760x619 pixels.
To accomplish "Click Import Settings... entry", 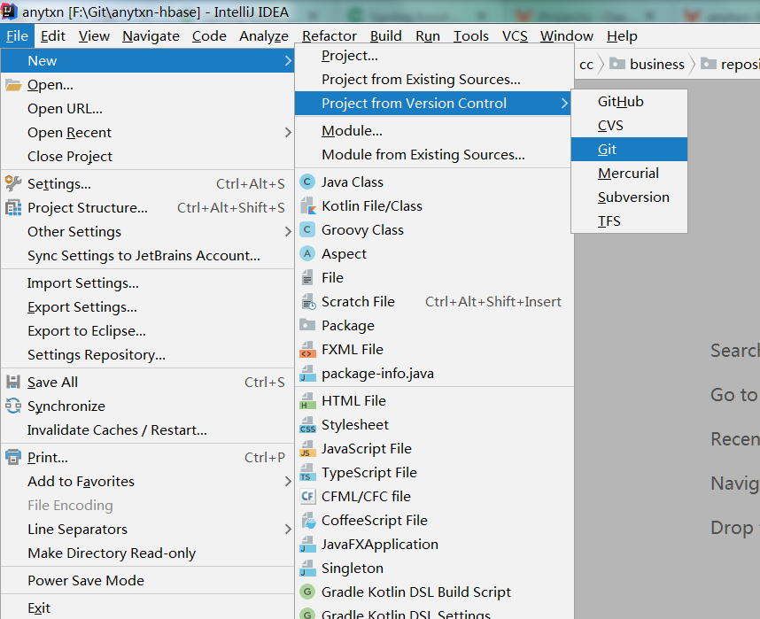I will 147,283.
